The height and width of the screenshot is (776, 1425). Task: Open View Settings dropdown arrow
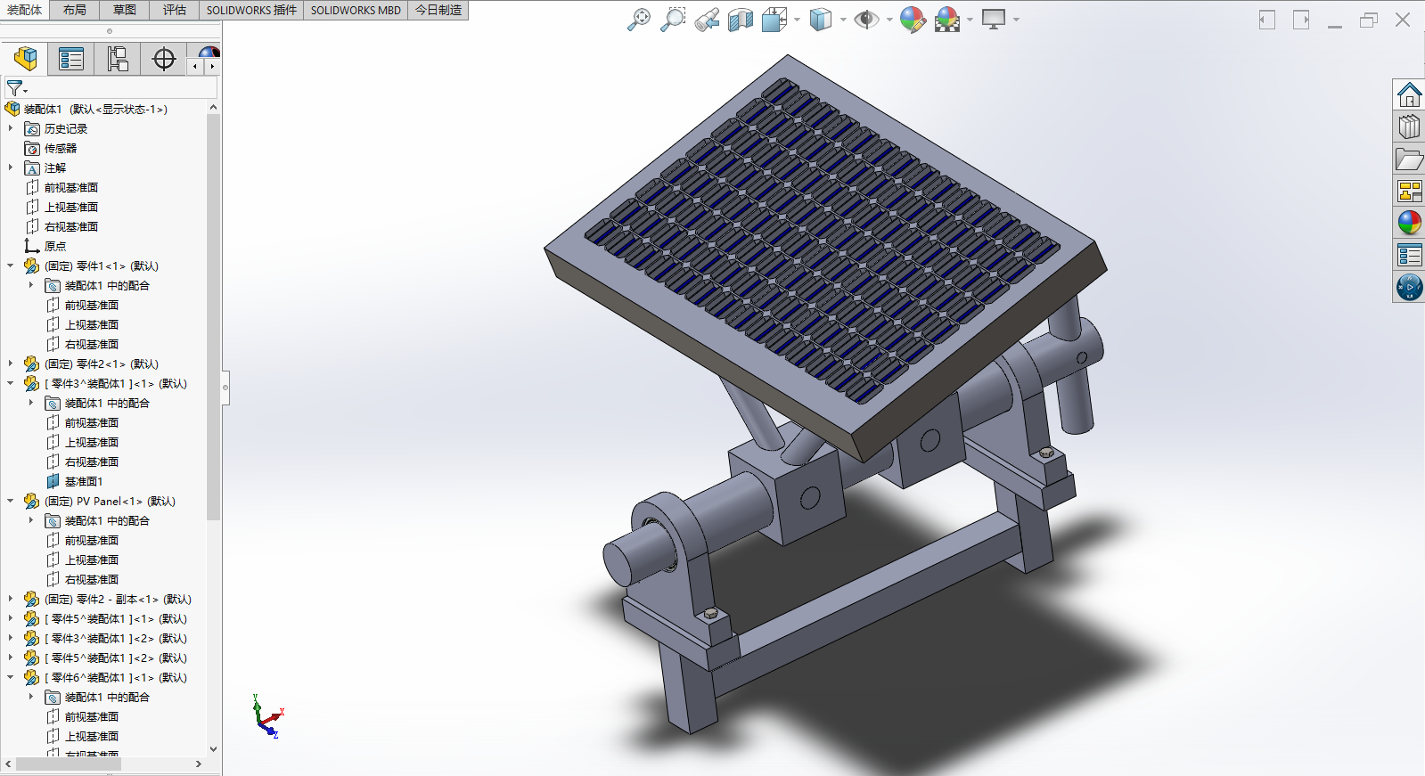click(x=1016, y=20)
